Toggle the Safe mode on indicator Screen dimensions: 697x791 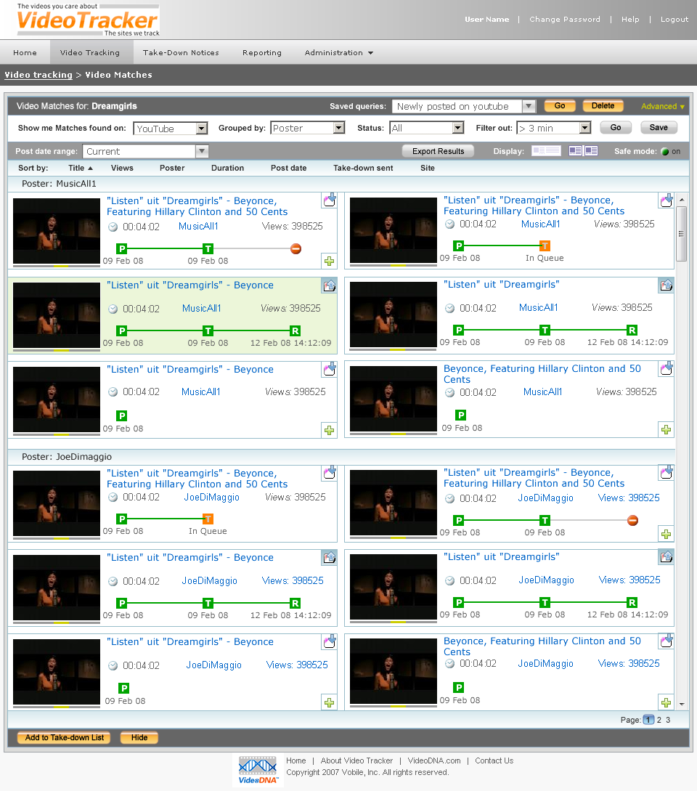point(665,151)
